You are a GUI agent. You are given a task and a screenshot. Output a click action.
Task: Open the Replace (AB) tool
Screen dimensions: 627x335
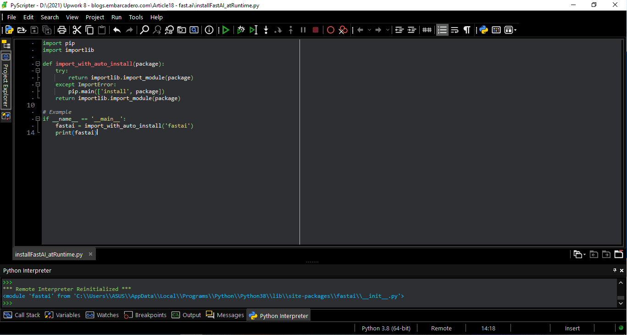point(169,30)
